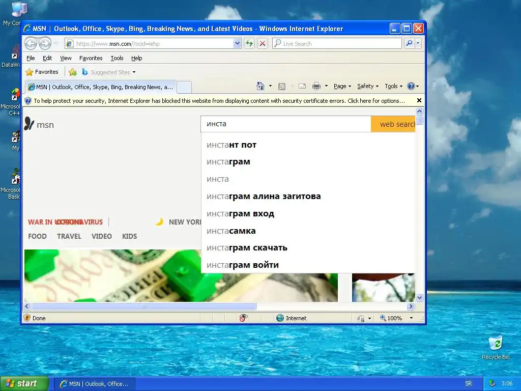Open the recent pages dropdown beside Forward
Screen dimensions: 521x391
[56, 44]
